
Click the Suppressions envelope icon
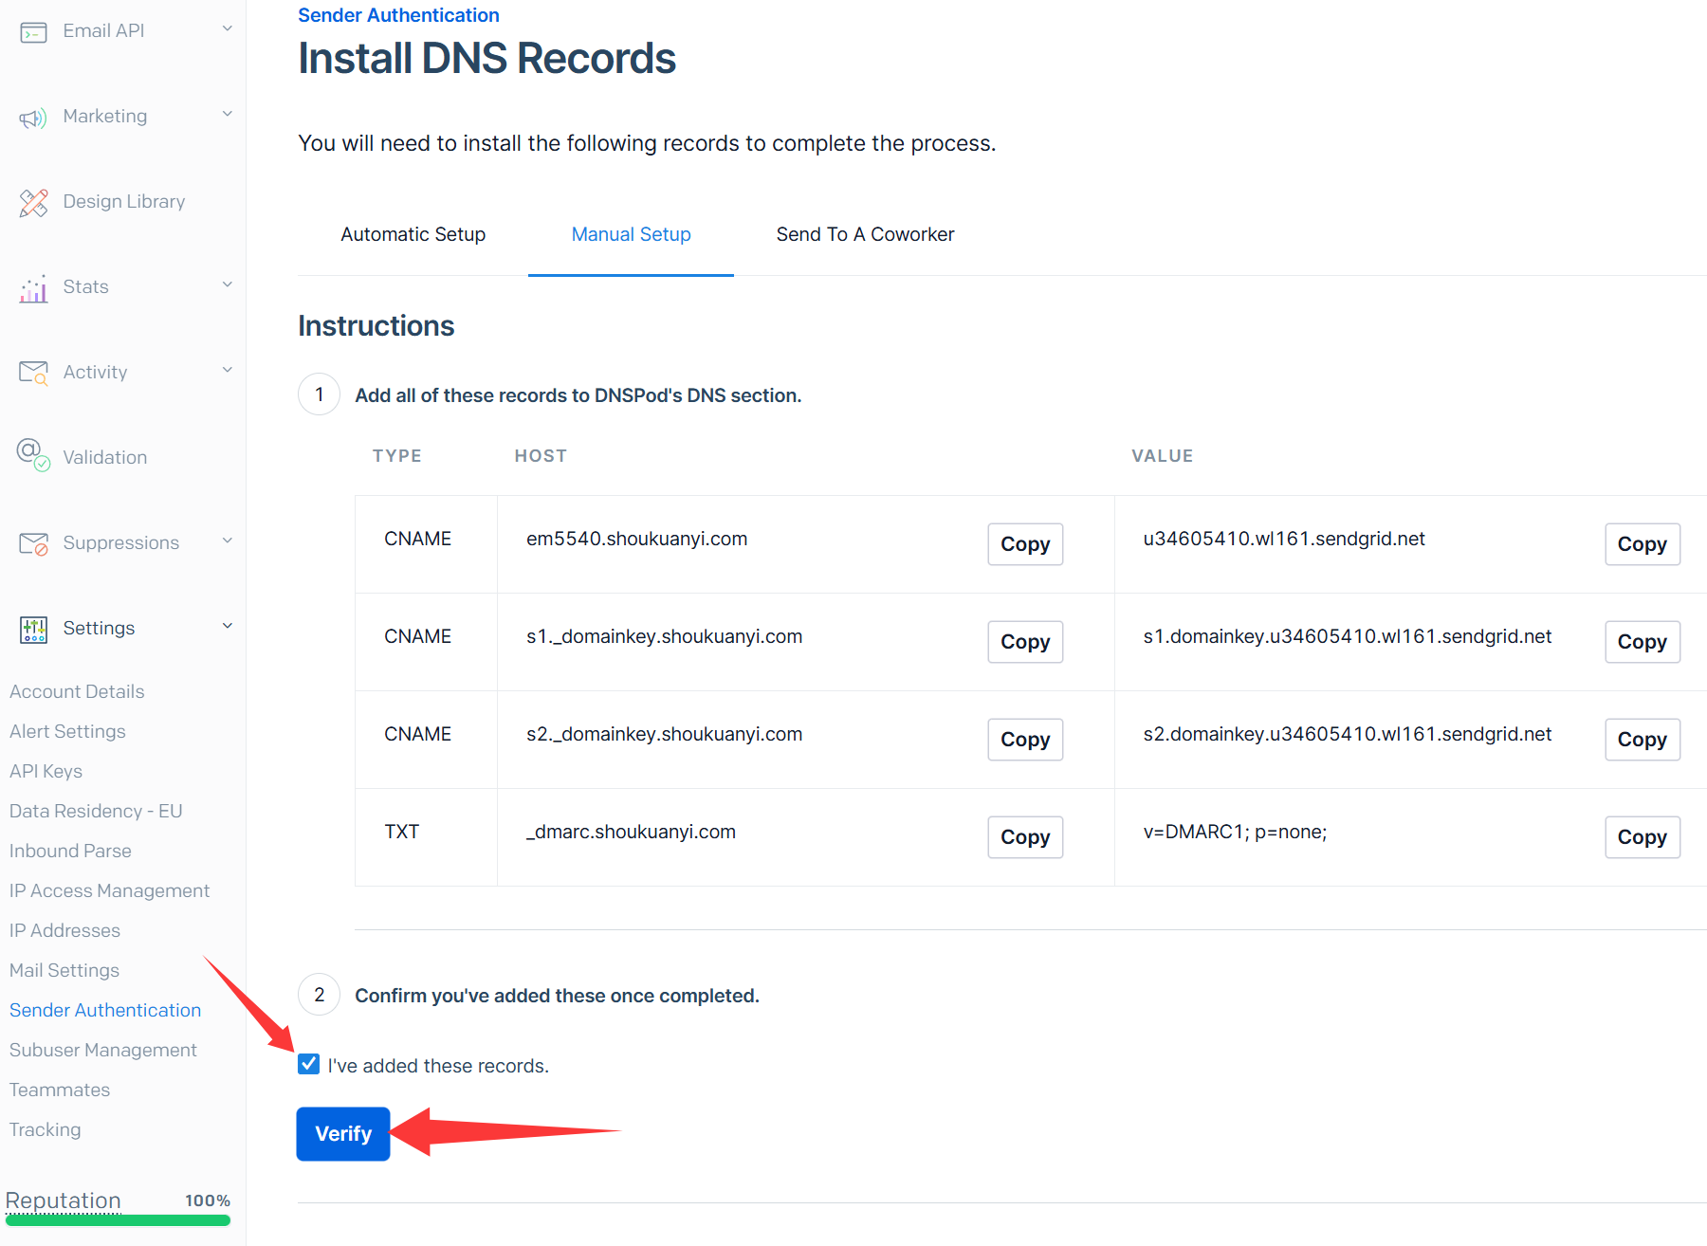tap(33, 543)
